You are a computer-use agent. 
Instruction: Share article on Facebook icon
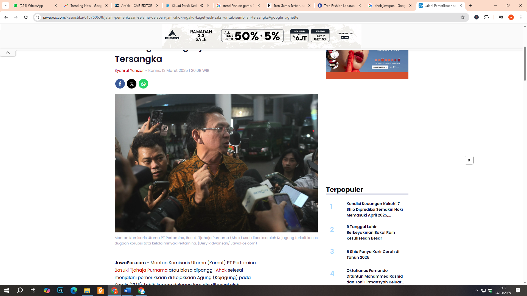[x=120, y=84]
